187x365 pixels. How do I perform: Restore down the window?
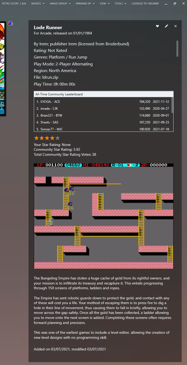[x=175, y=4]
